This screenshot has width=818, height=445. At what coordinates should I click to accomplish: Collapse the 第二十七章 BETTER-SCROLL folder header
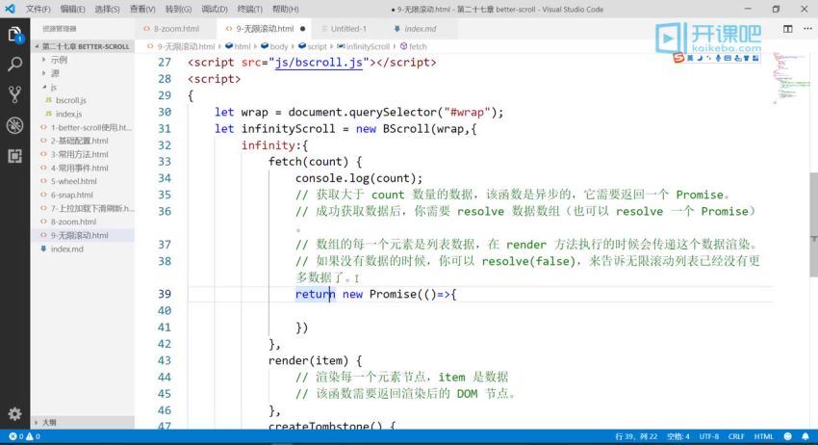pos(83,46)
